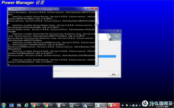This screenshot has height=108, width=174.
Task: Switch to the ngen console taskbar button
Action: click(x=101, y=105)
